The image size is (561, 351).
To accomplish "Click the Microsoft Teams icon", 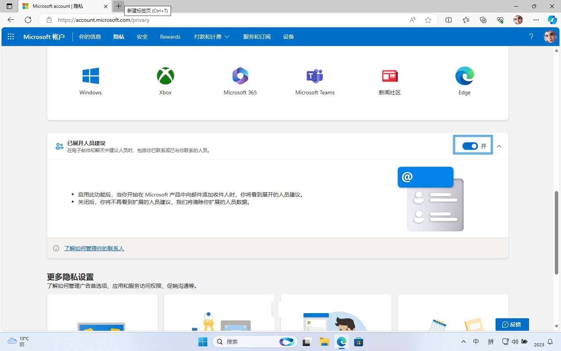I will [315, 76].
